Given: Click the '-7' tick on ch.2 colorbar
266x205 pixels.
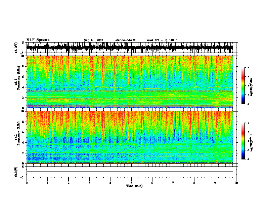Looking at the screenshot, I should [x=248, y=159].
